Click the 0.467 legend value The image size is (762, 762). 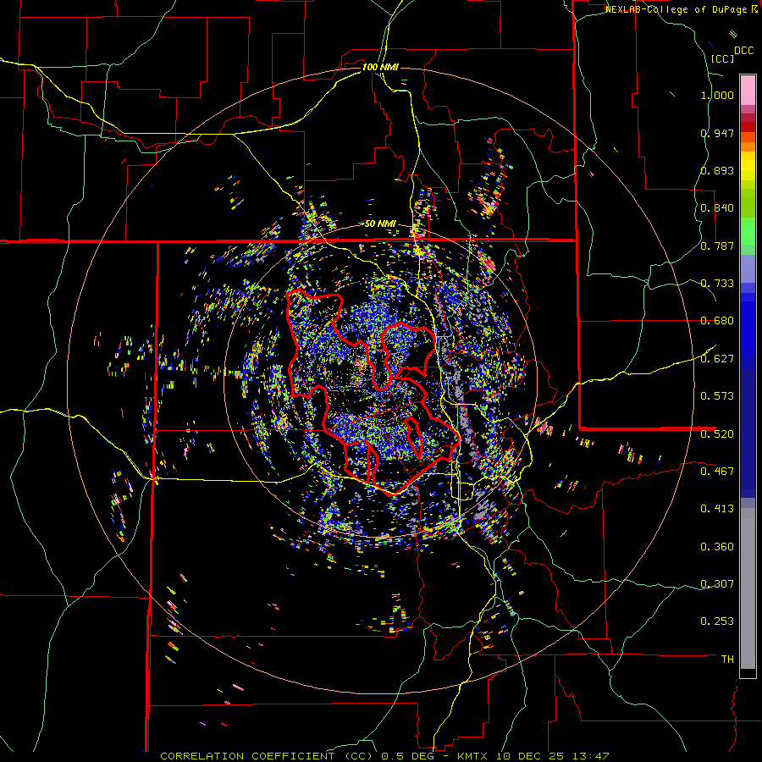(x=717, y=472)
